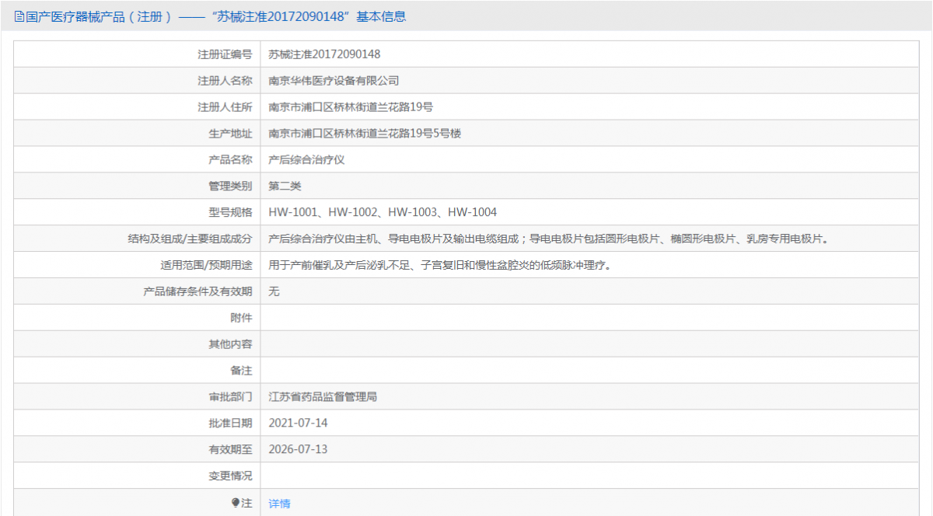Select the structure description starting 产后综合治疗仪由主机
Viewport: 933px width, 516px height.
548,239
